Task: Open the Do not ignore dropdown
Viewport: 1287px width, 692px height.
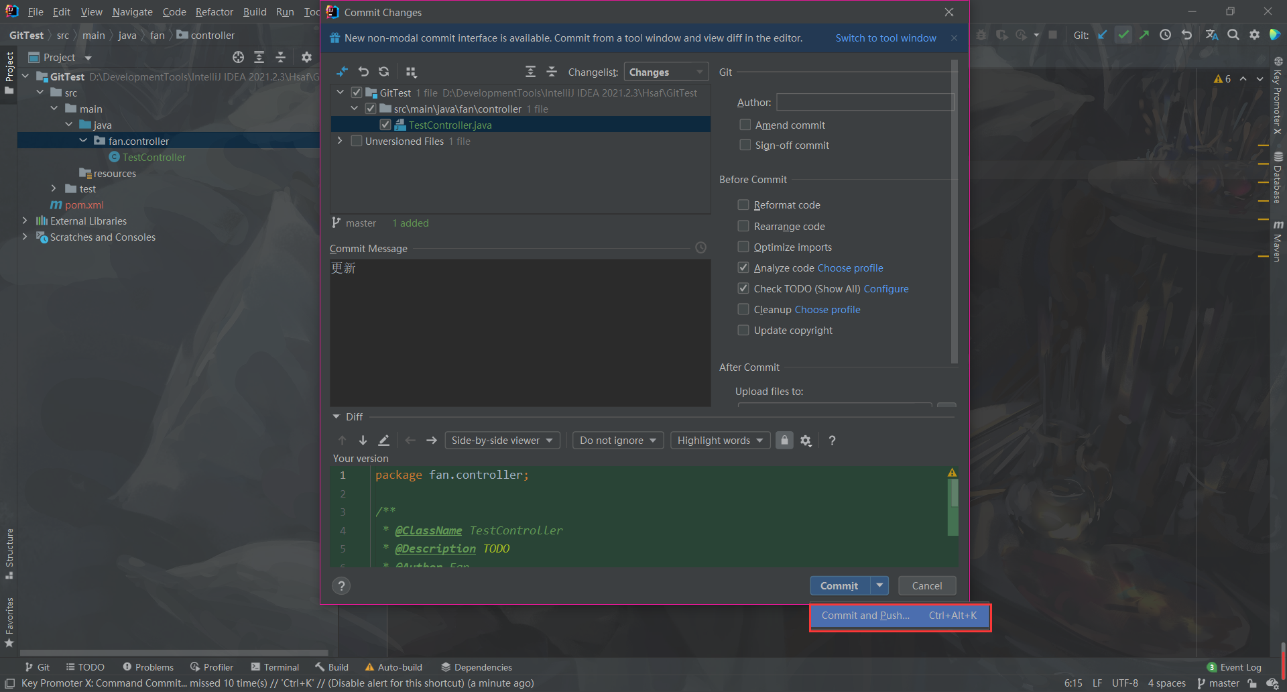Action: click(618, 441)
